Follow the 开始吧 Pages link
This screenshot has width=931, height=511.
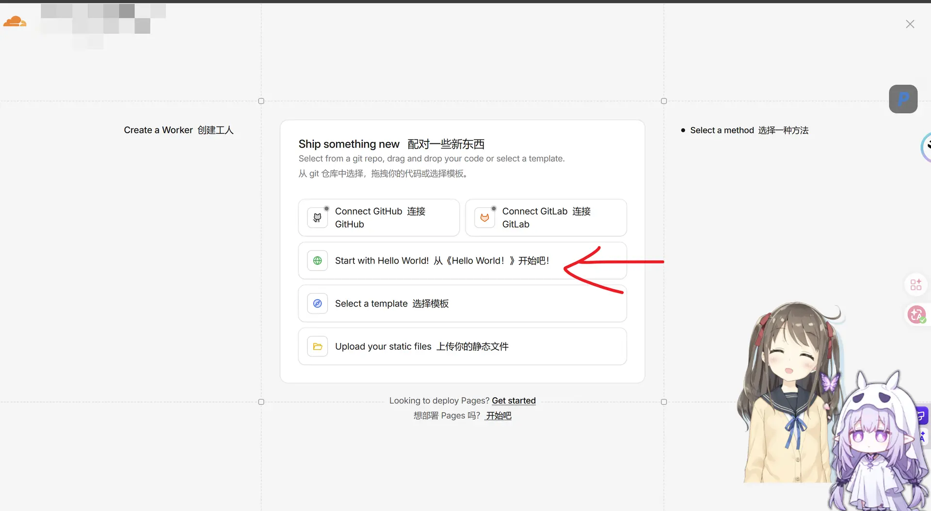498,416
